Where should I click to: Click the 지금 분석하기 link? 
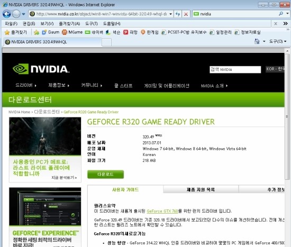tap(64, 178)
